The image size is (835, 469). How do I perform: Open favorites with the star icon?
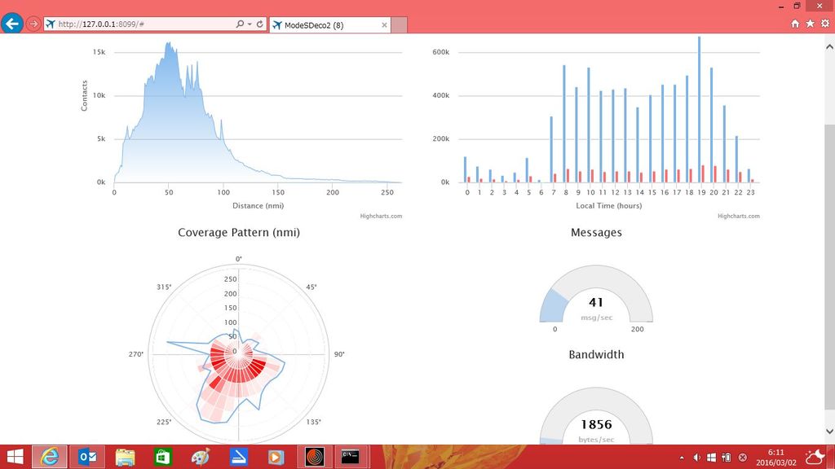click(x=810, y=24)
